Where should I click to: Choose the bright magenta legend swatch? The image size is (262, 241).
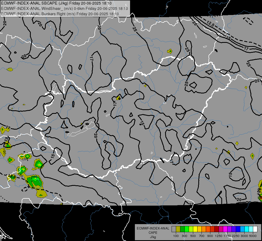(225, 229)
